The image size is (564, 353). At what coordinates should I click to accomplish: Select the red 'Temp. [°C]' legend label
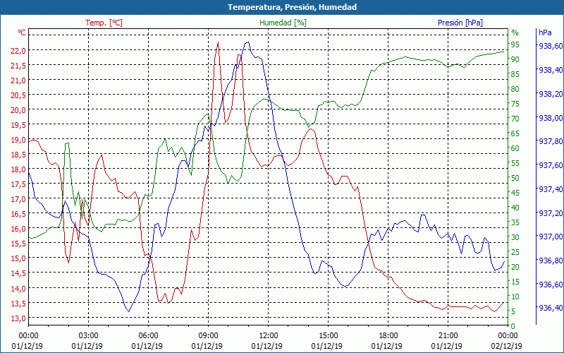tap(104, 23)
